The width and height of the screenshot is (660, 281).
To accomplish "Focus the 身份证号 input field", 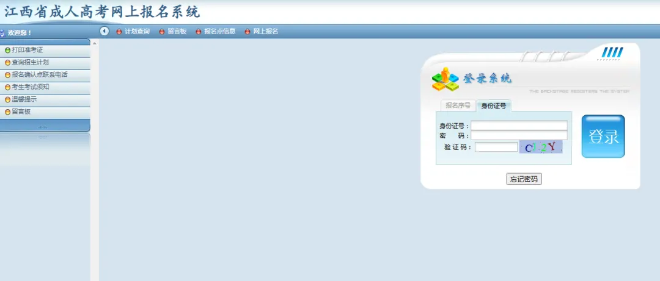I will click(x=519, y=126).
